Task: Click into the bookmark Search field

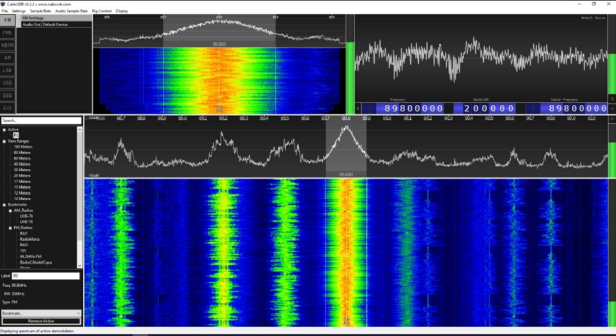Action: coord(41,121)
